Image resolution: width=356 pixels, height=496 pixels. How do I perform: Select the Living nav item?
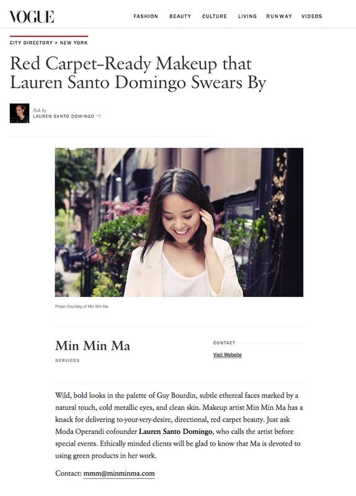(247, 16)
